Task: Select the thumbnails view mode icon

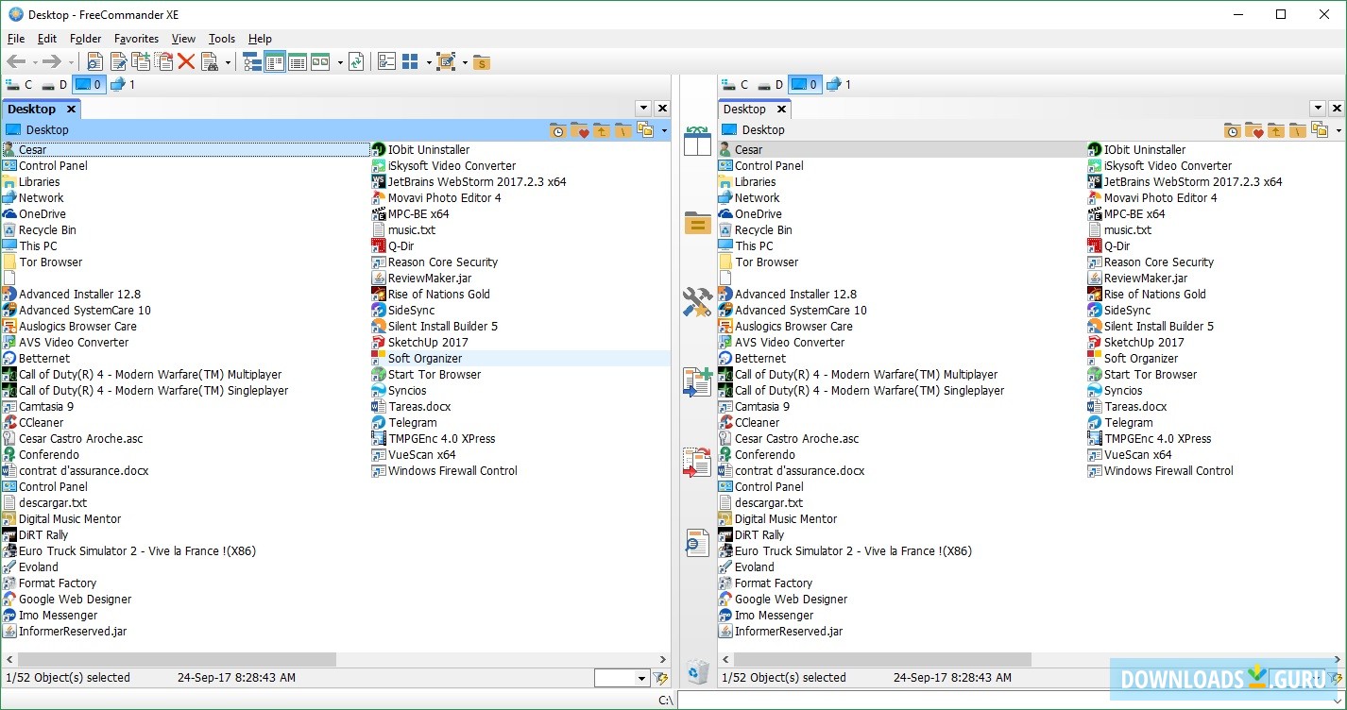Action: tap(320, 62)
